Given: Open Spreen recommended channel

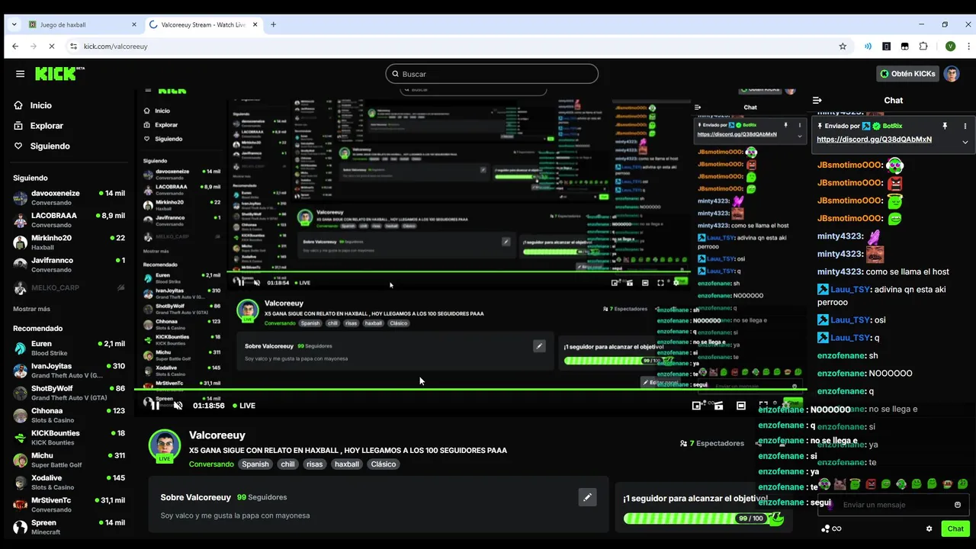Looking at the screenshot, I should (69, 527).
